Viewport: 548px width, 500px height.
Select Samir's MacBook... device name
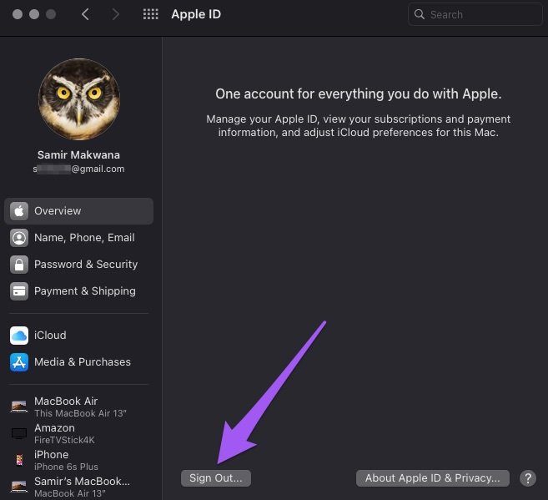tap(82, 481)
